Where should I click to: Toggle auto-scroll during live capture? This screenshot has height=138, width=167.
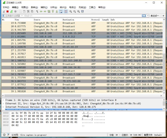click(61, 12)
